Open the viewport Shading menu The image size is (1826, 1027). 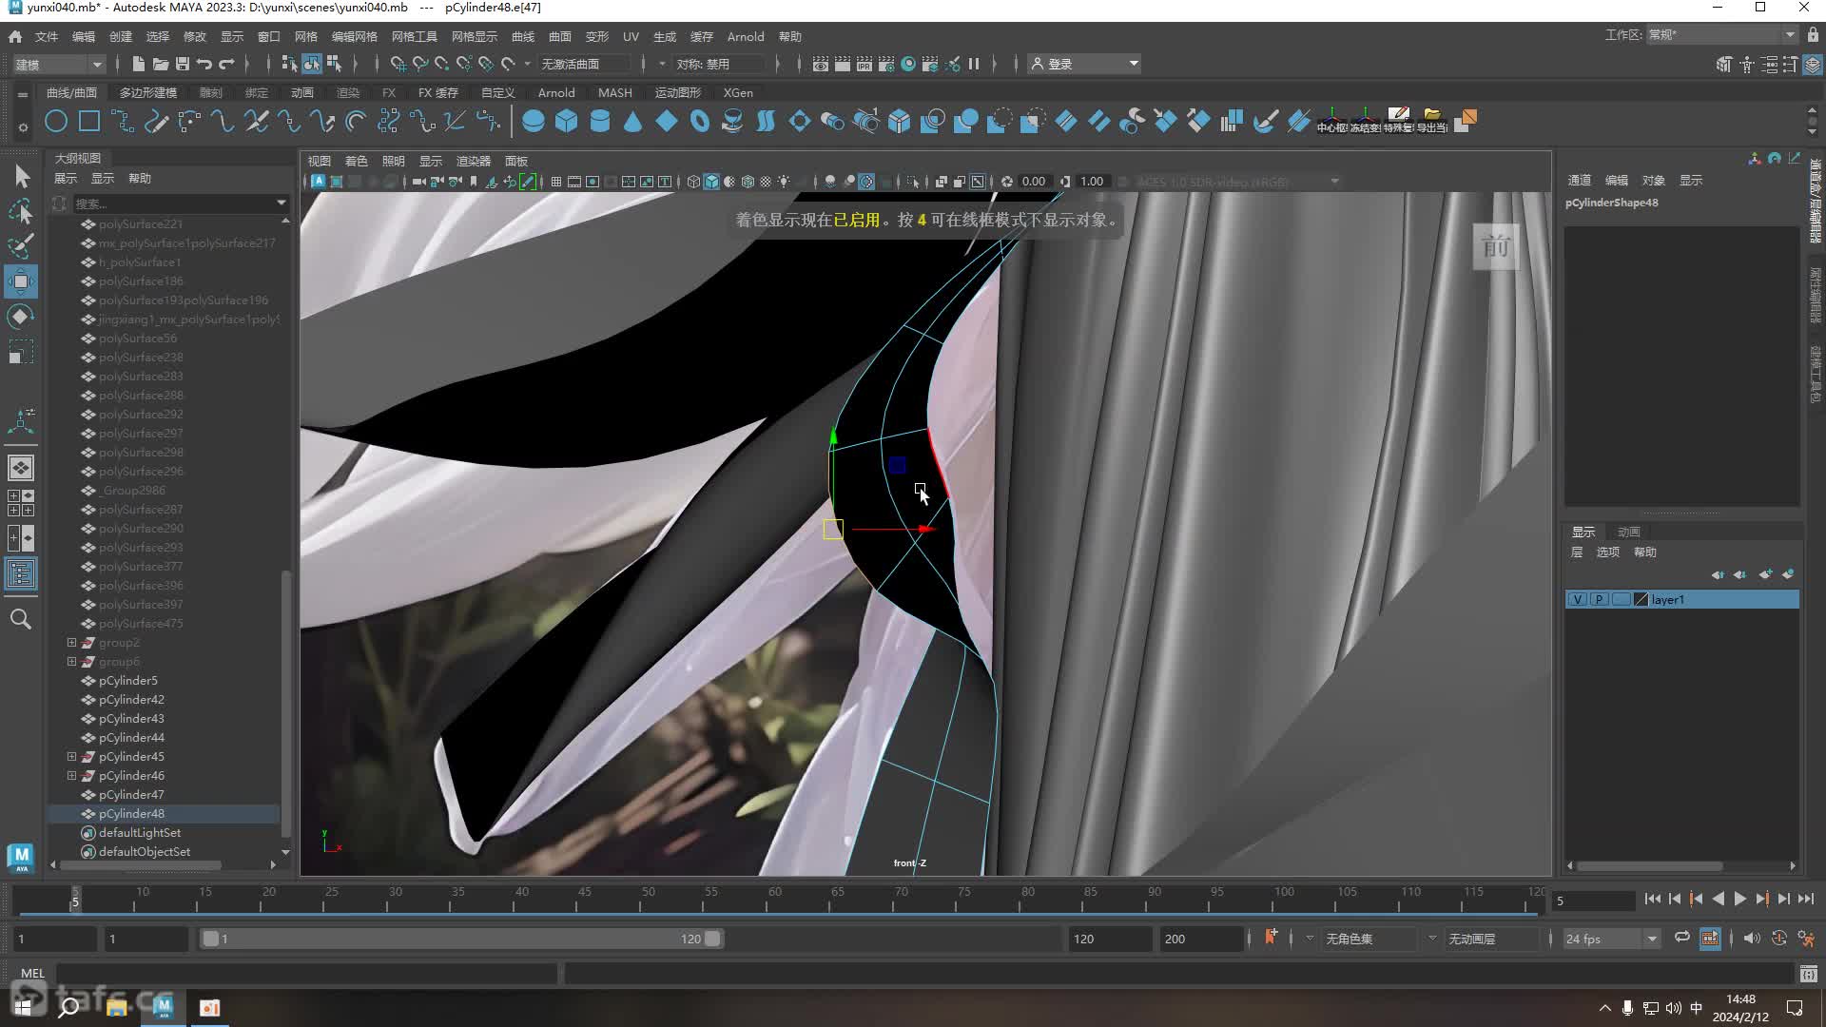(x=356, y=161)
